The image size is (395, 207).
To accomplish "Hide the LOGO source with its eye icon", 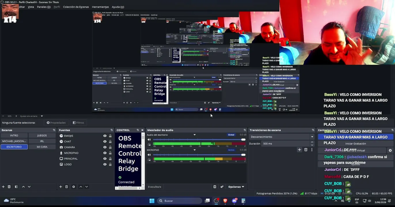I will pos(105,164).
